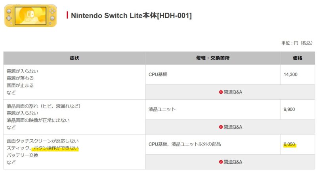Click the 価格 column header
This screenshot has height=180, width=317.
pyautogui.click(x=298, y=58)
